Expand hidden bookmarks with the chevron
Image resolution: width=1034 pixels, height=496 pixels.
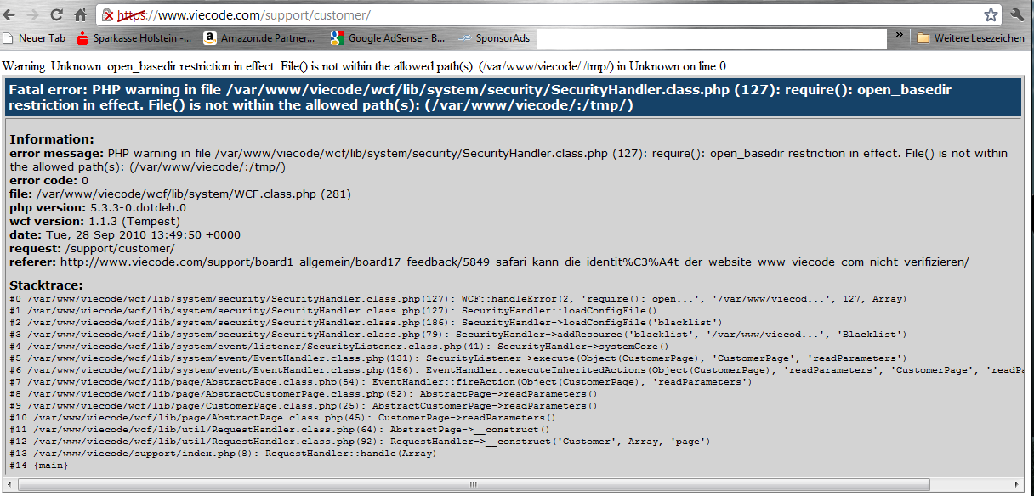[x=899, y=37]
